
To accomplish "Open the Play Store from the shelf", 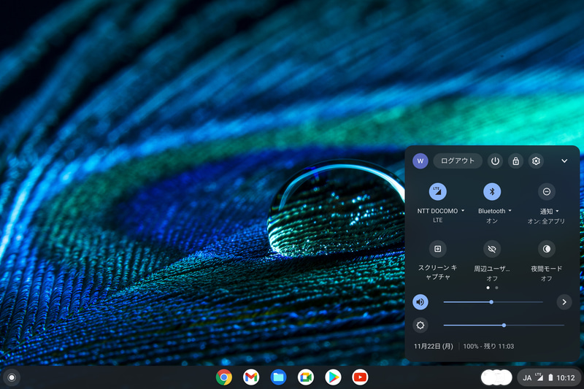I will 333,377.
